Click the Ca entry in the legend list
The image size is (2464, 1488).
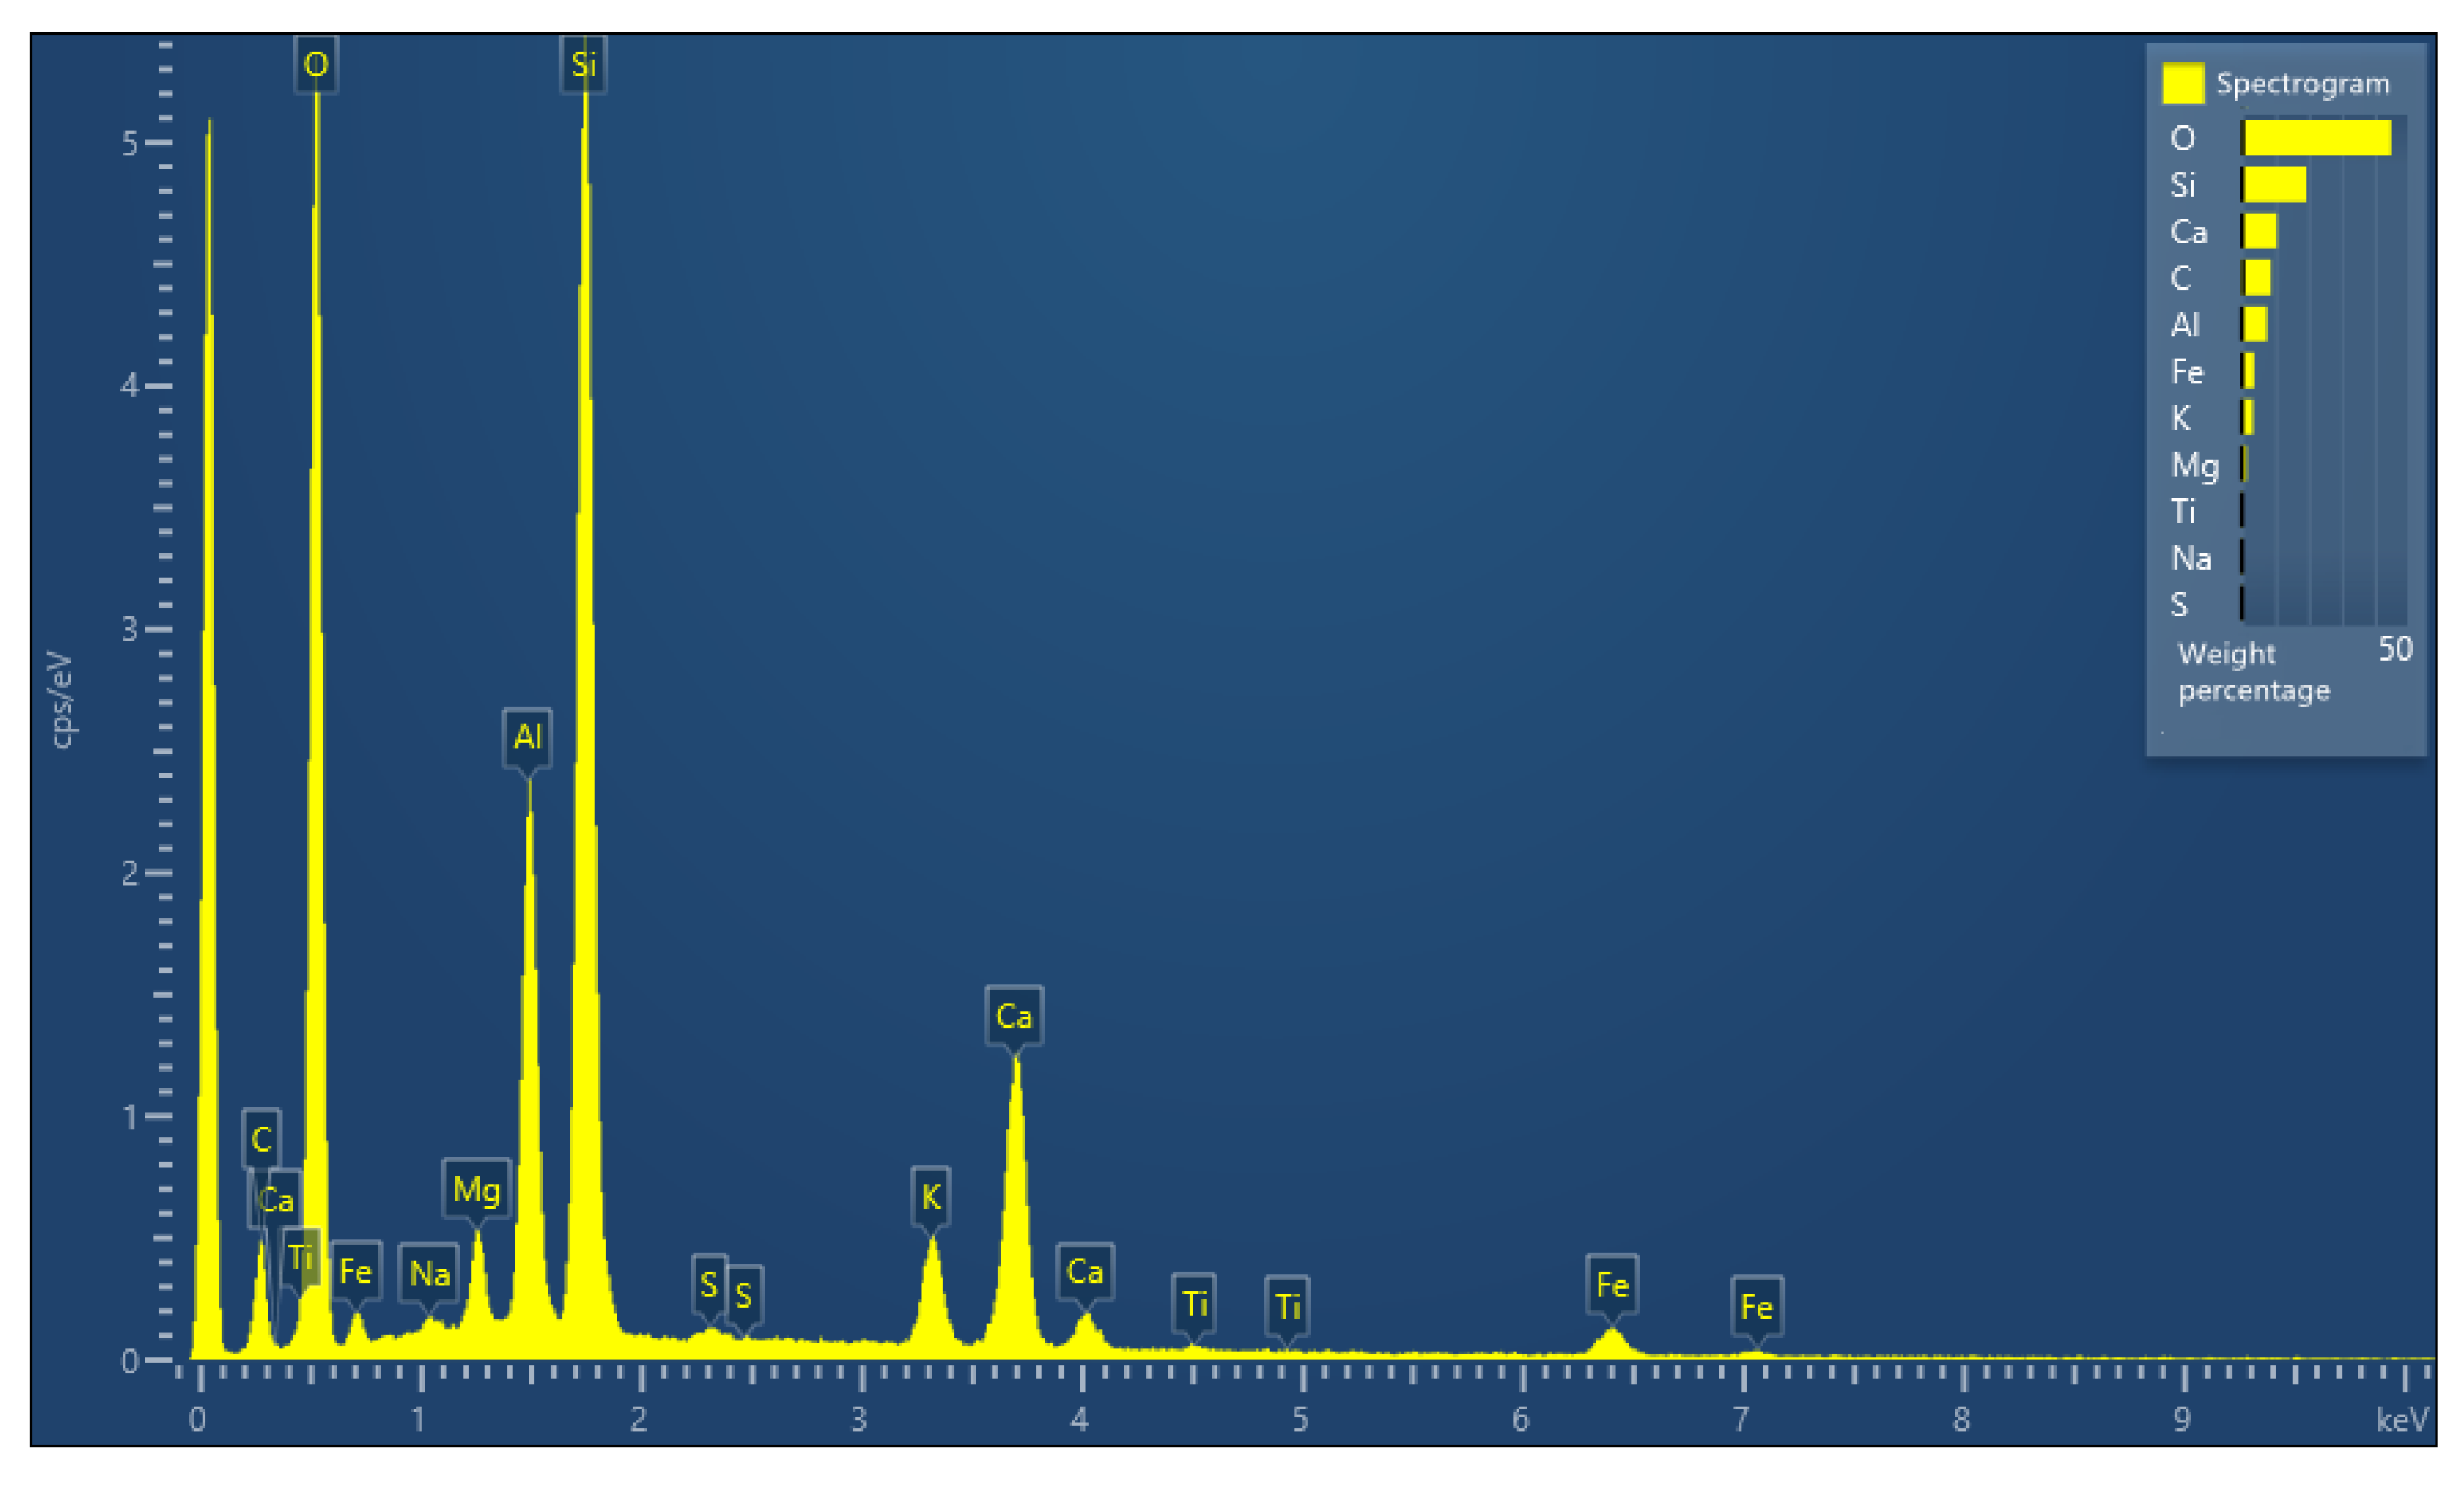[2190, 232]
